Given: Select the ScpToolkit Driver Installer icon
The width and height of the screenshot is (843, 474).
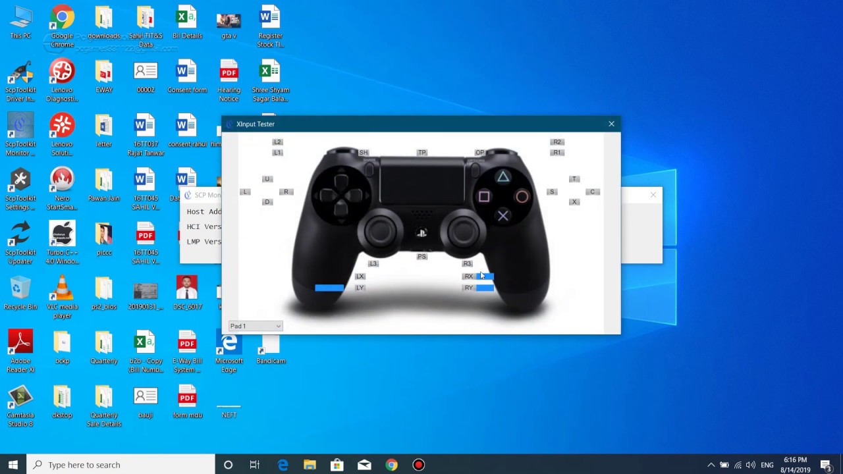Looking at the screenshot, I should tap(20, 82).
